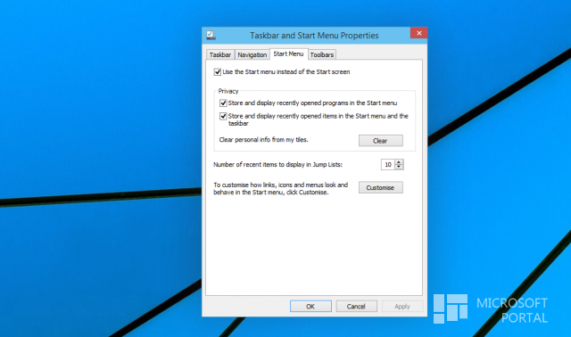Increase Jump Lists recent items count
The width and height of the screenshot is (571, 337).
399,162
